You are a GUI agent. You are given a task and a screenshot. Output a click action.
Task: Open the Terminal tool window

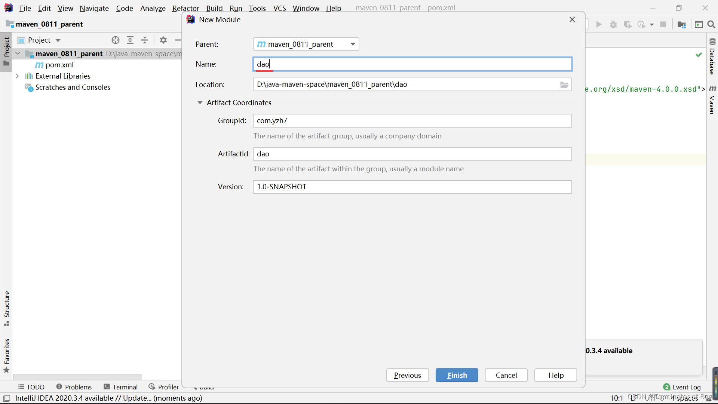click(121, 387)
